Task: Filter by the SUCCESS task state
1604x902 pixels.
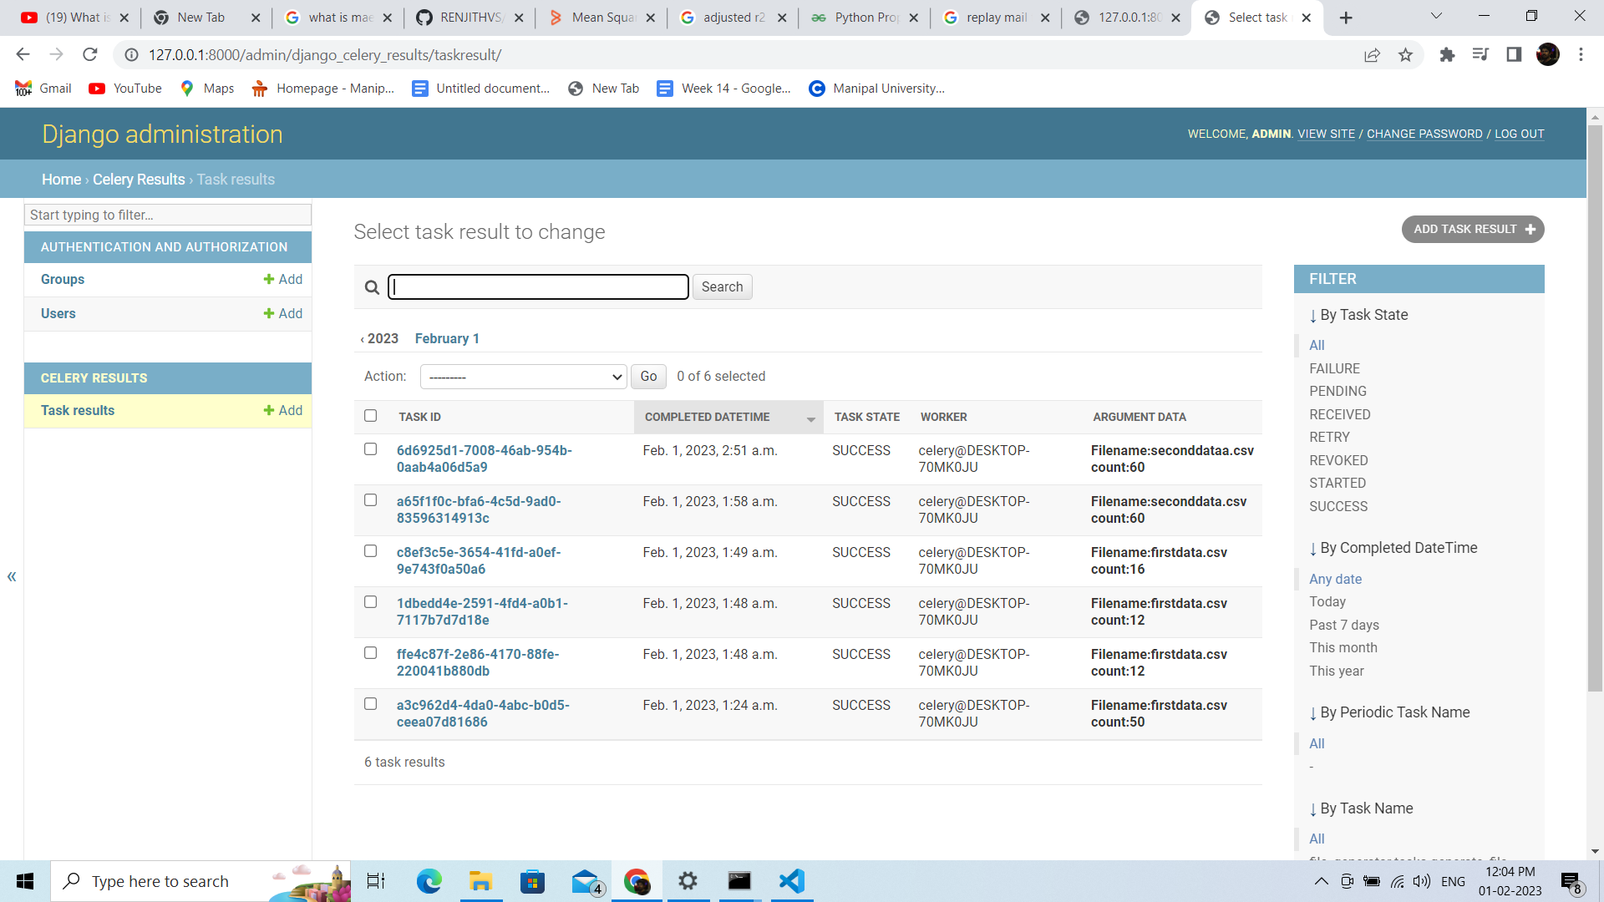Action: pyautogui.click(x=1338, y=506)
